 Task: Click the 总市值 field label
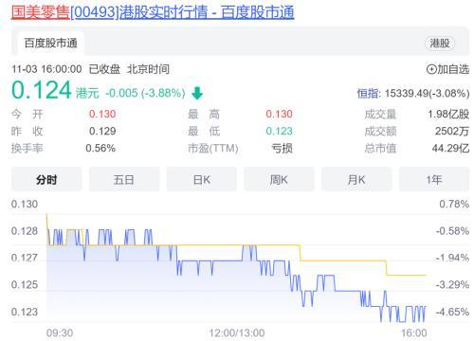click(380, 148)
